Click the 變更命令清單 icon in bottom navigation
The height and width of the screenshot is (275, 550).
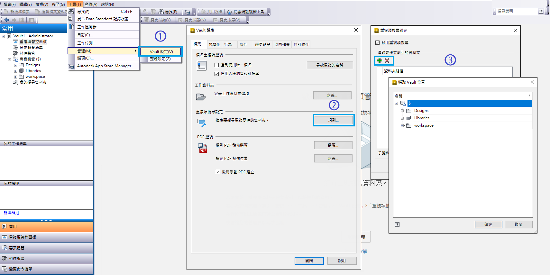tap(5, 269)
